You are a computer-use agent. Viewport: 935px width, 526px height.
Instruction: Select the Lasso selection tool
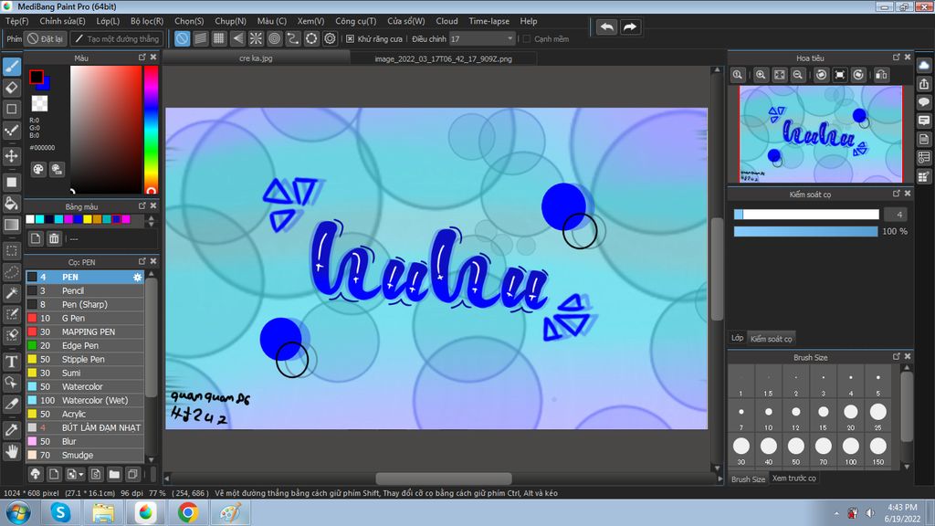point(12,272)
